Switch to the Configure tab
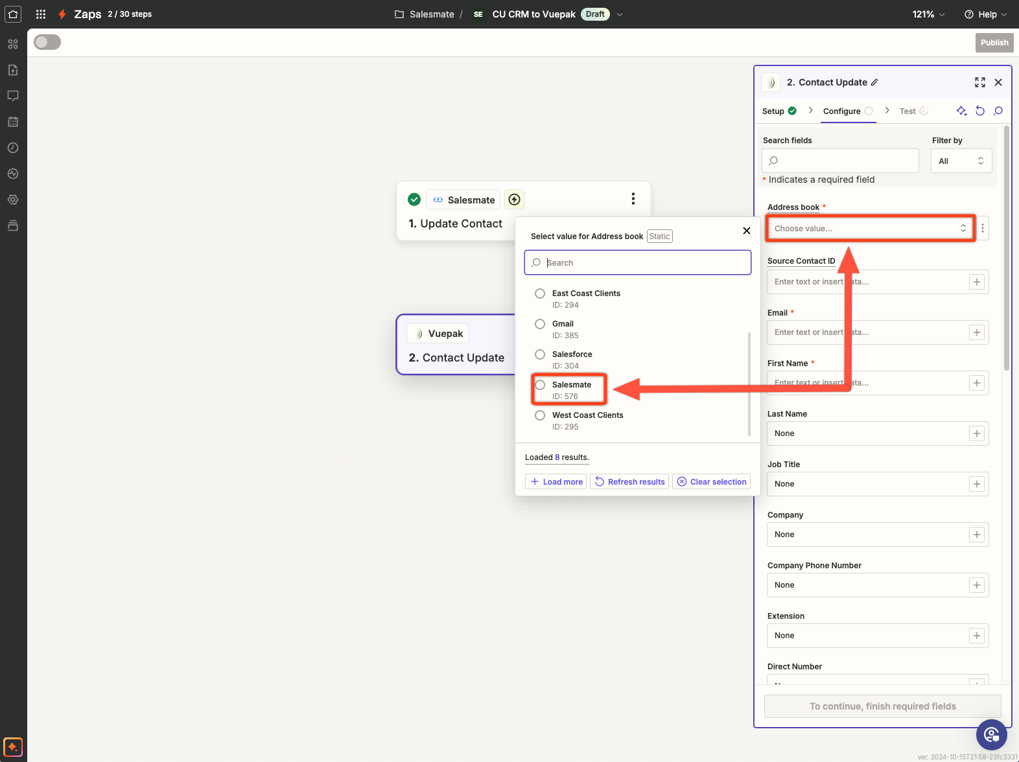1019x762 pixels. point(849,111)
